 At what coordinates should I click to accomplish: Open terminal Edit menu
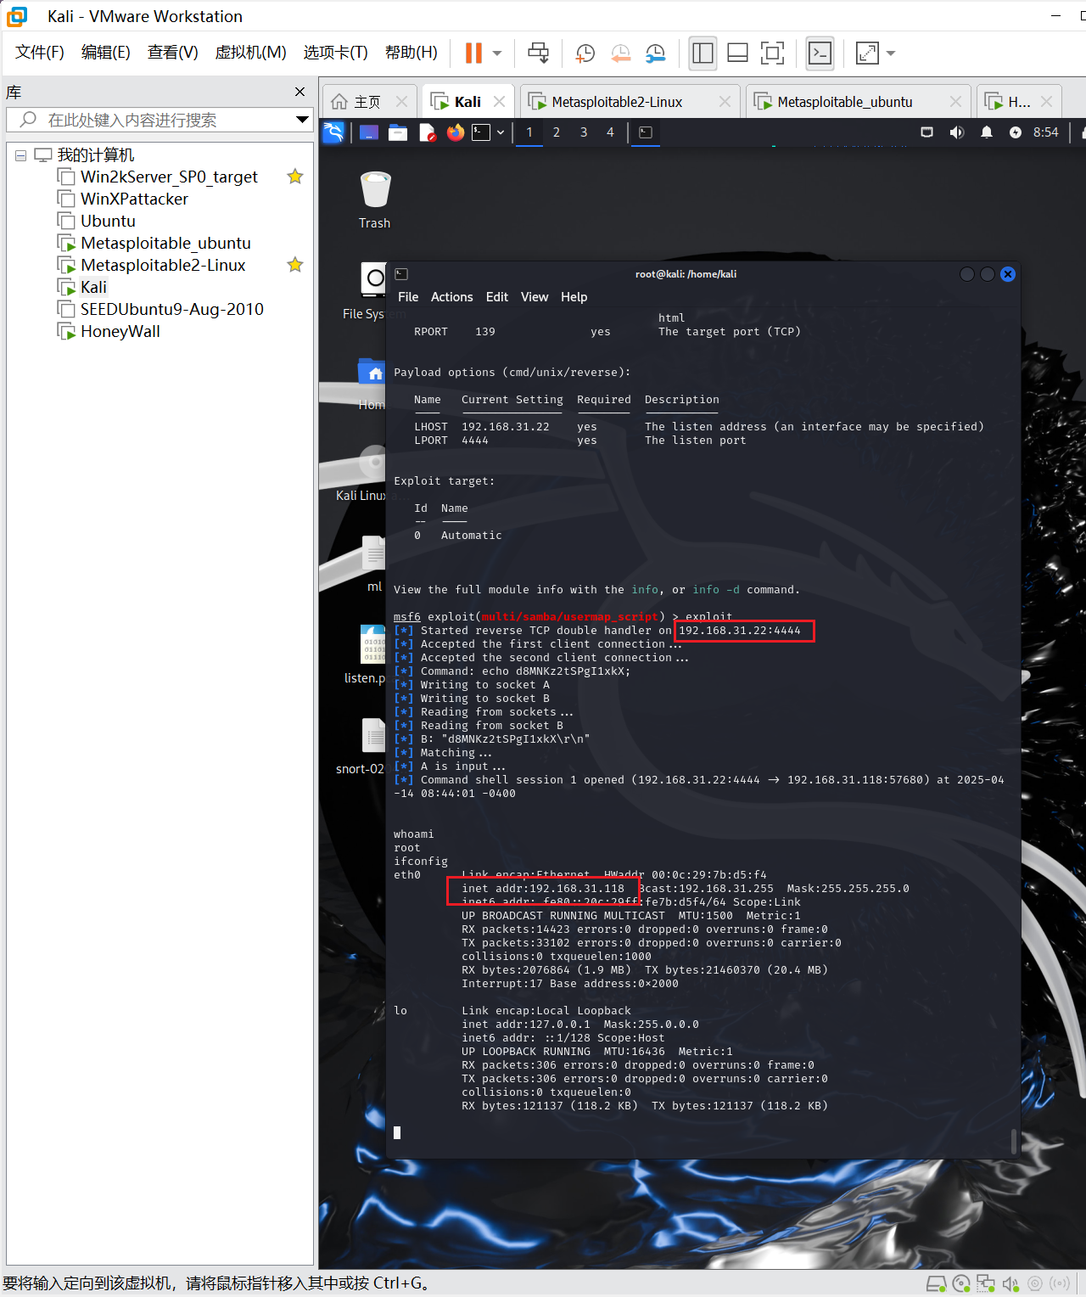[497, 297]
